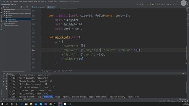This screenshot has width=189, height=106.
Task: Click the Git update project icon
Action: point(171,4)
